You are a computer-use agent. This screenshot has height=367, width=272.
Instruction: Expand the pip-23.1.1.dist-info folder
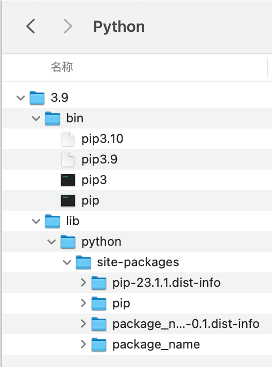pos(83,283)
